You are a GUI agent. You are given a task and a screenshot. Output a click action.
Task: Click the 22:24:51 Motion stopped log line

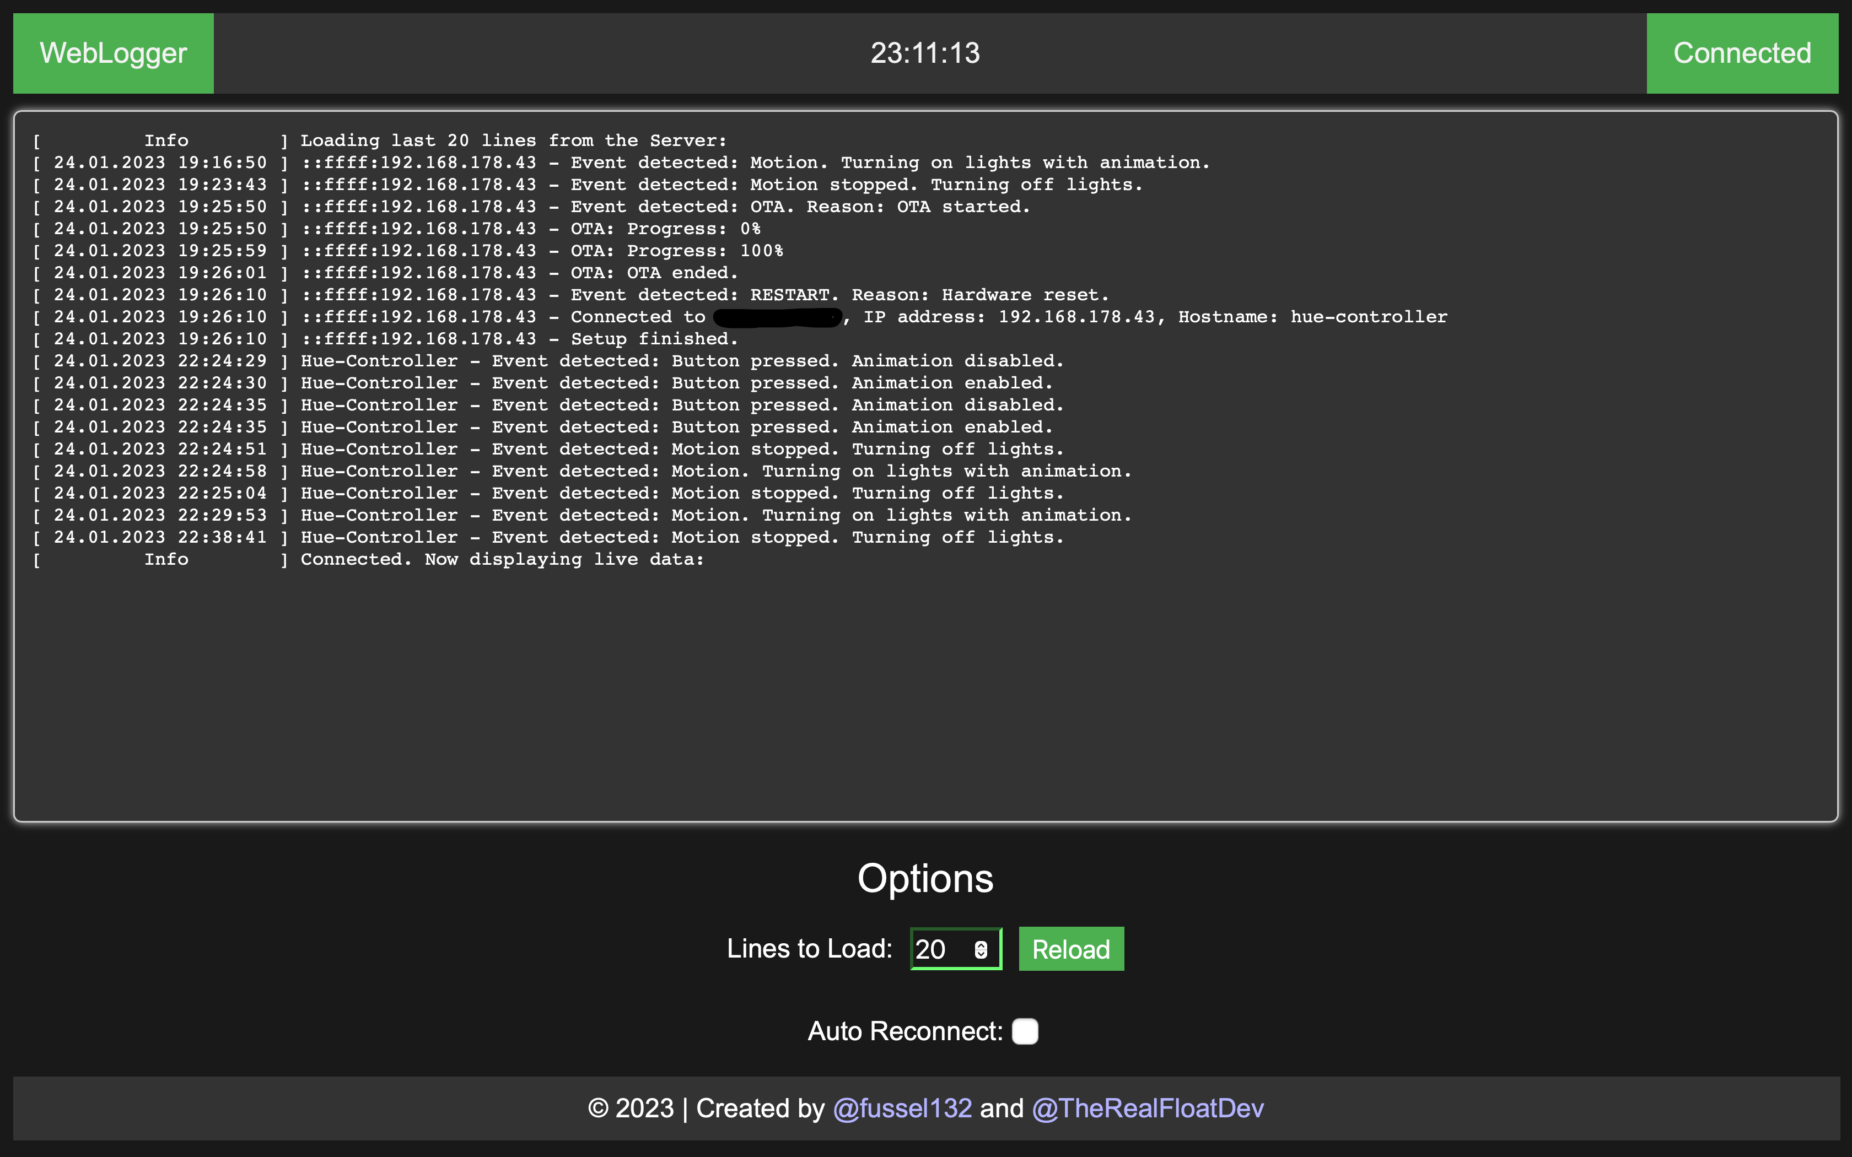coord(548,449)
